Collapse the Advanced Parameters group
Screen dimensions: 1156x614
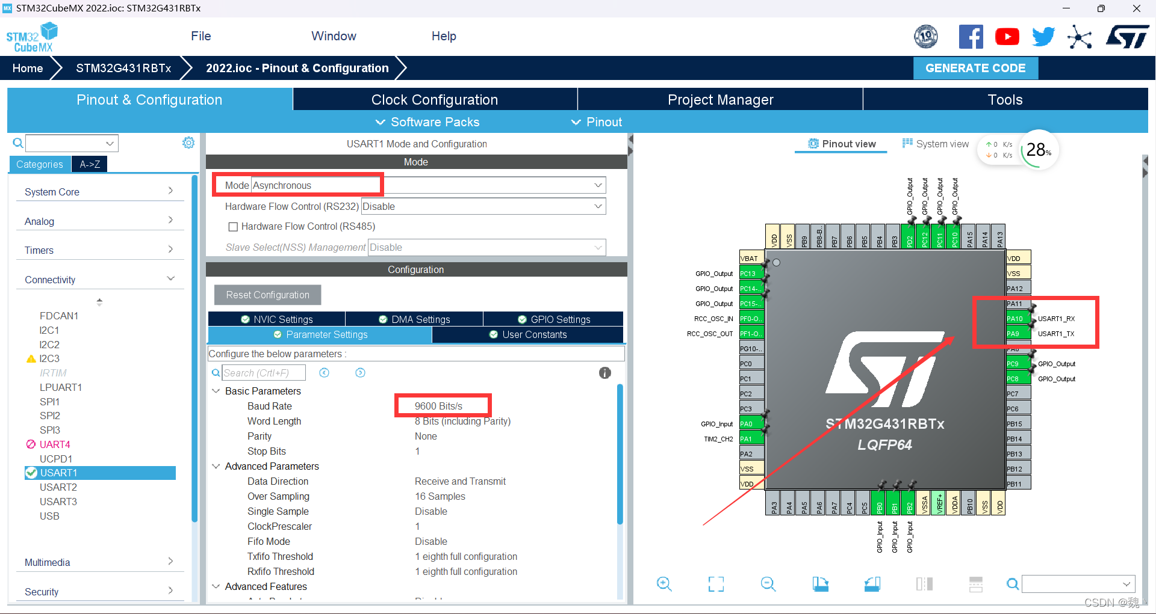tap(216, 466)
